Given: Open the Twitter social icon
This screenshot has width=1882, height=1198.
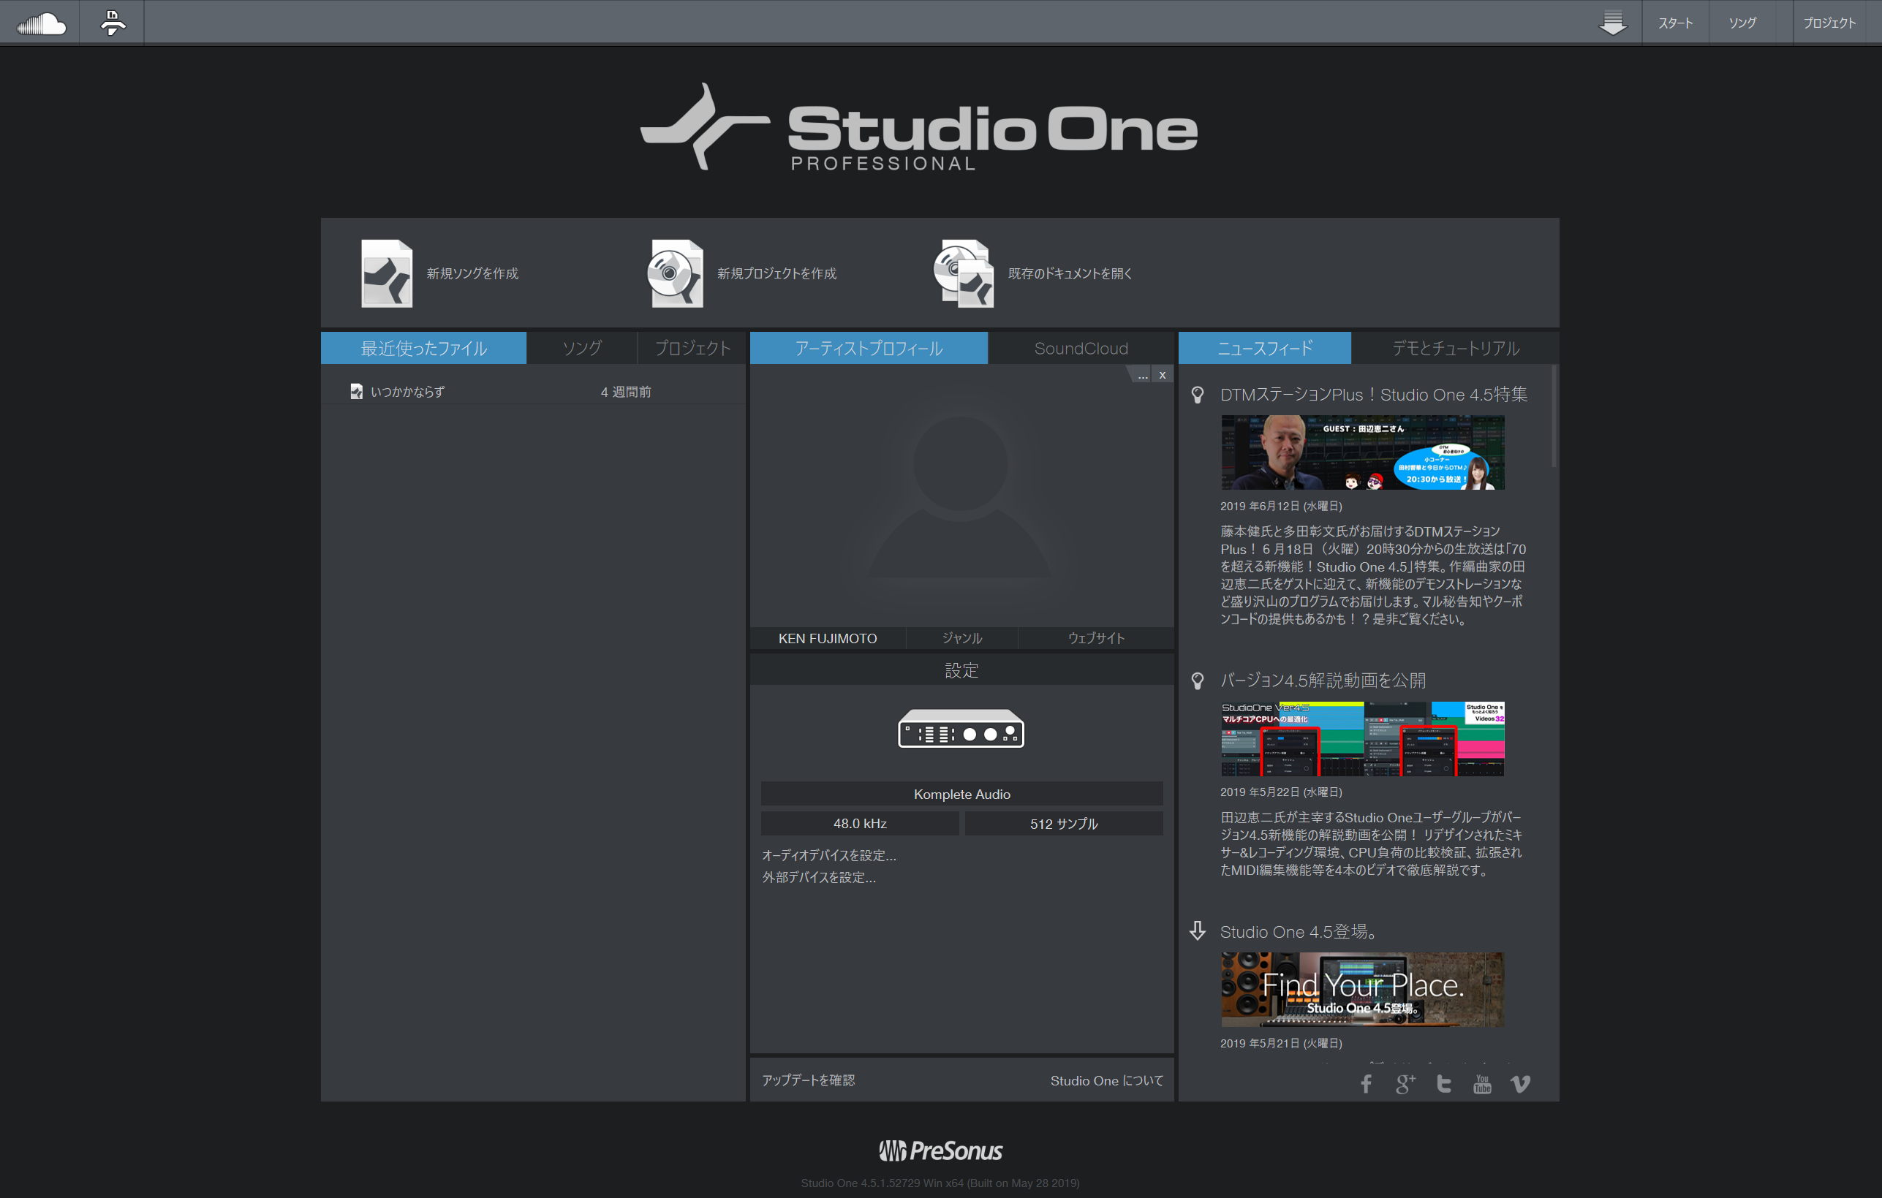Looking at the screenshot, I should pos(1443,1084).
